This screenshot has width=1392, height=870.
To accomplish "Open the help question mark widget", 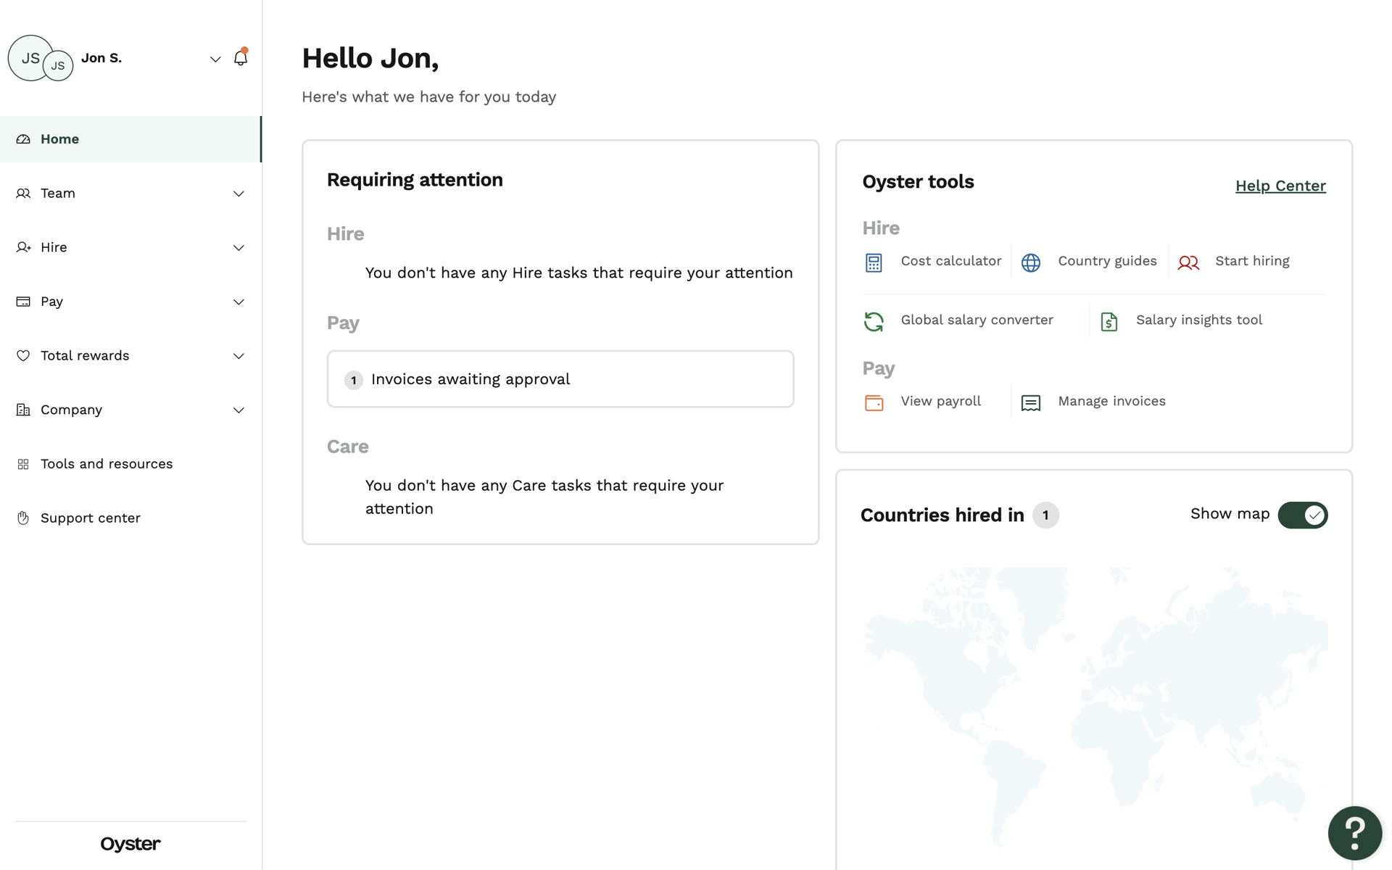I will click(1354, 833).
